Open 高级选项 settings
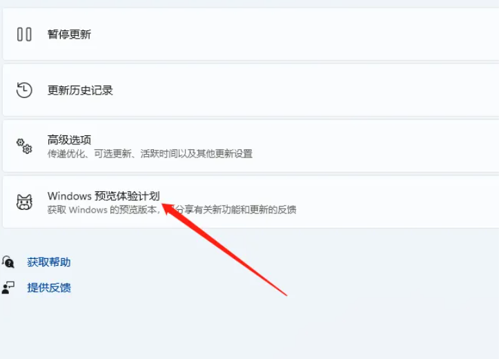Viewport: 501px width, 359px height. point(252,146)
